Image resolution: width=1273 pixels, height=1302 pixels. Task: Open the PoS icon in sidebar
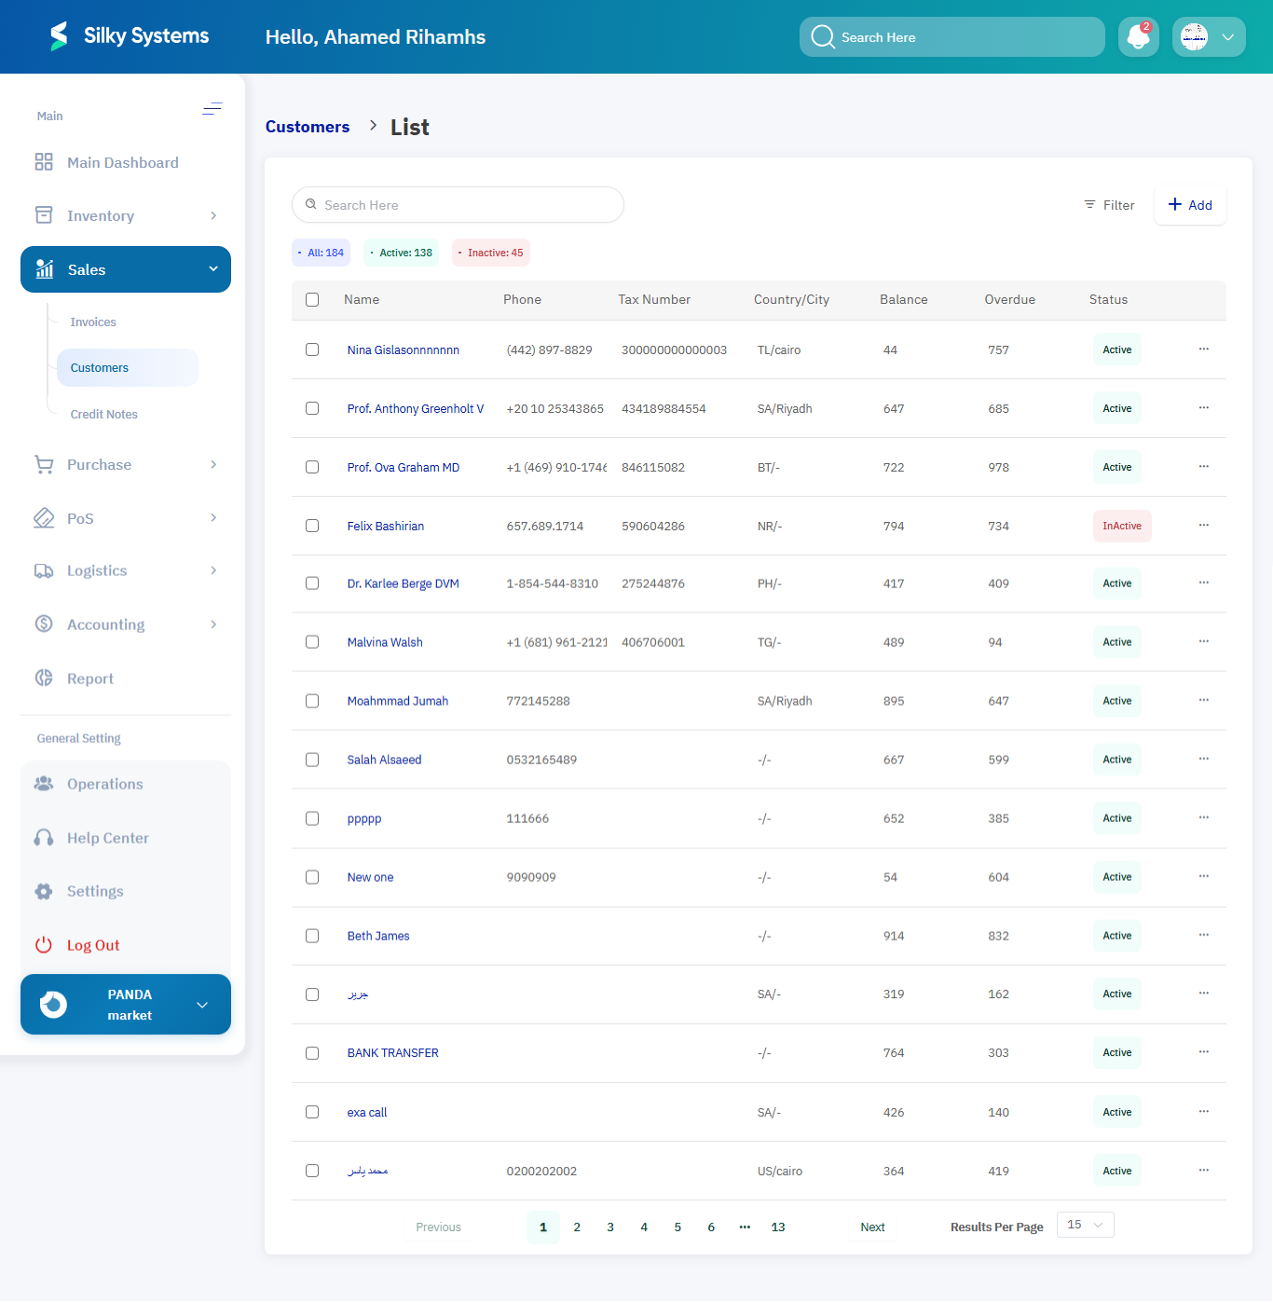pyautogui.click(x=43, y=517)
